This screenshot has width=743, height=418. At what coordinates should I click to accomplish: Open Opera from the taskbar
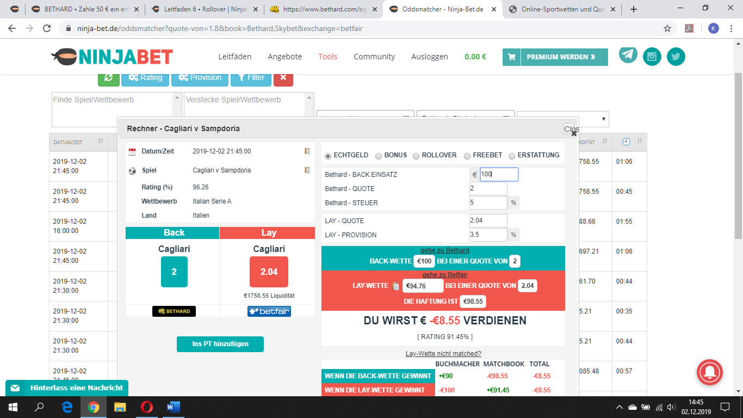146,407
